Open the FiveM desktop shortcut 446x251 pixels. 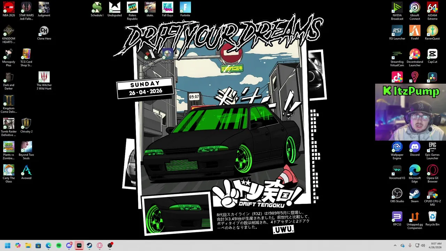tap(415, 33)
